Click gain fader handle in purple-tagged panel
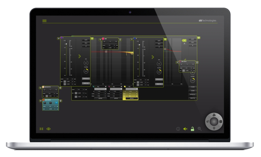Screen dimensions: 261x157 tap(66, 44)
